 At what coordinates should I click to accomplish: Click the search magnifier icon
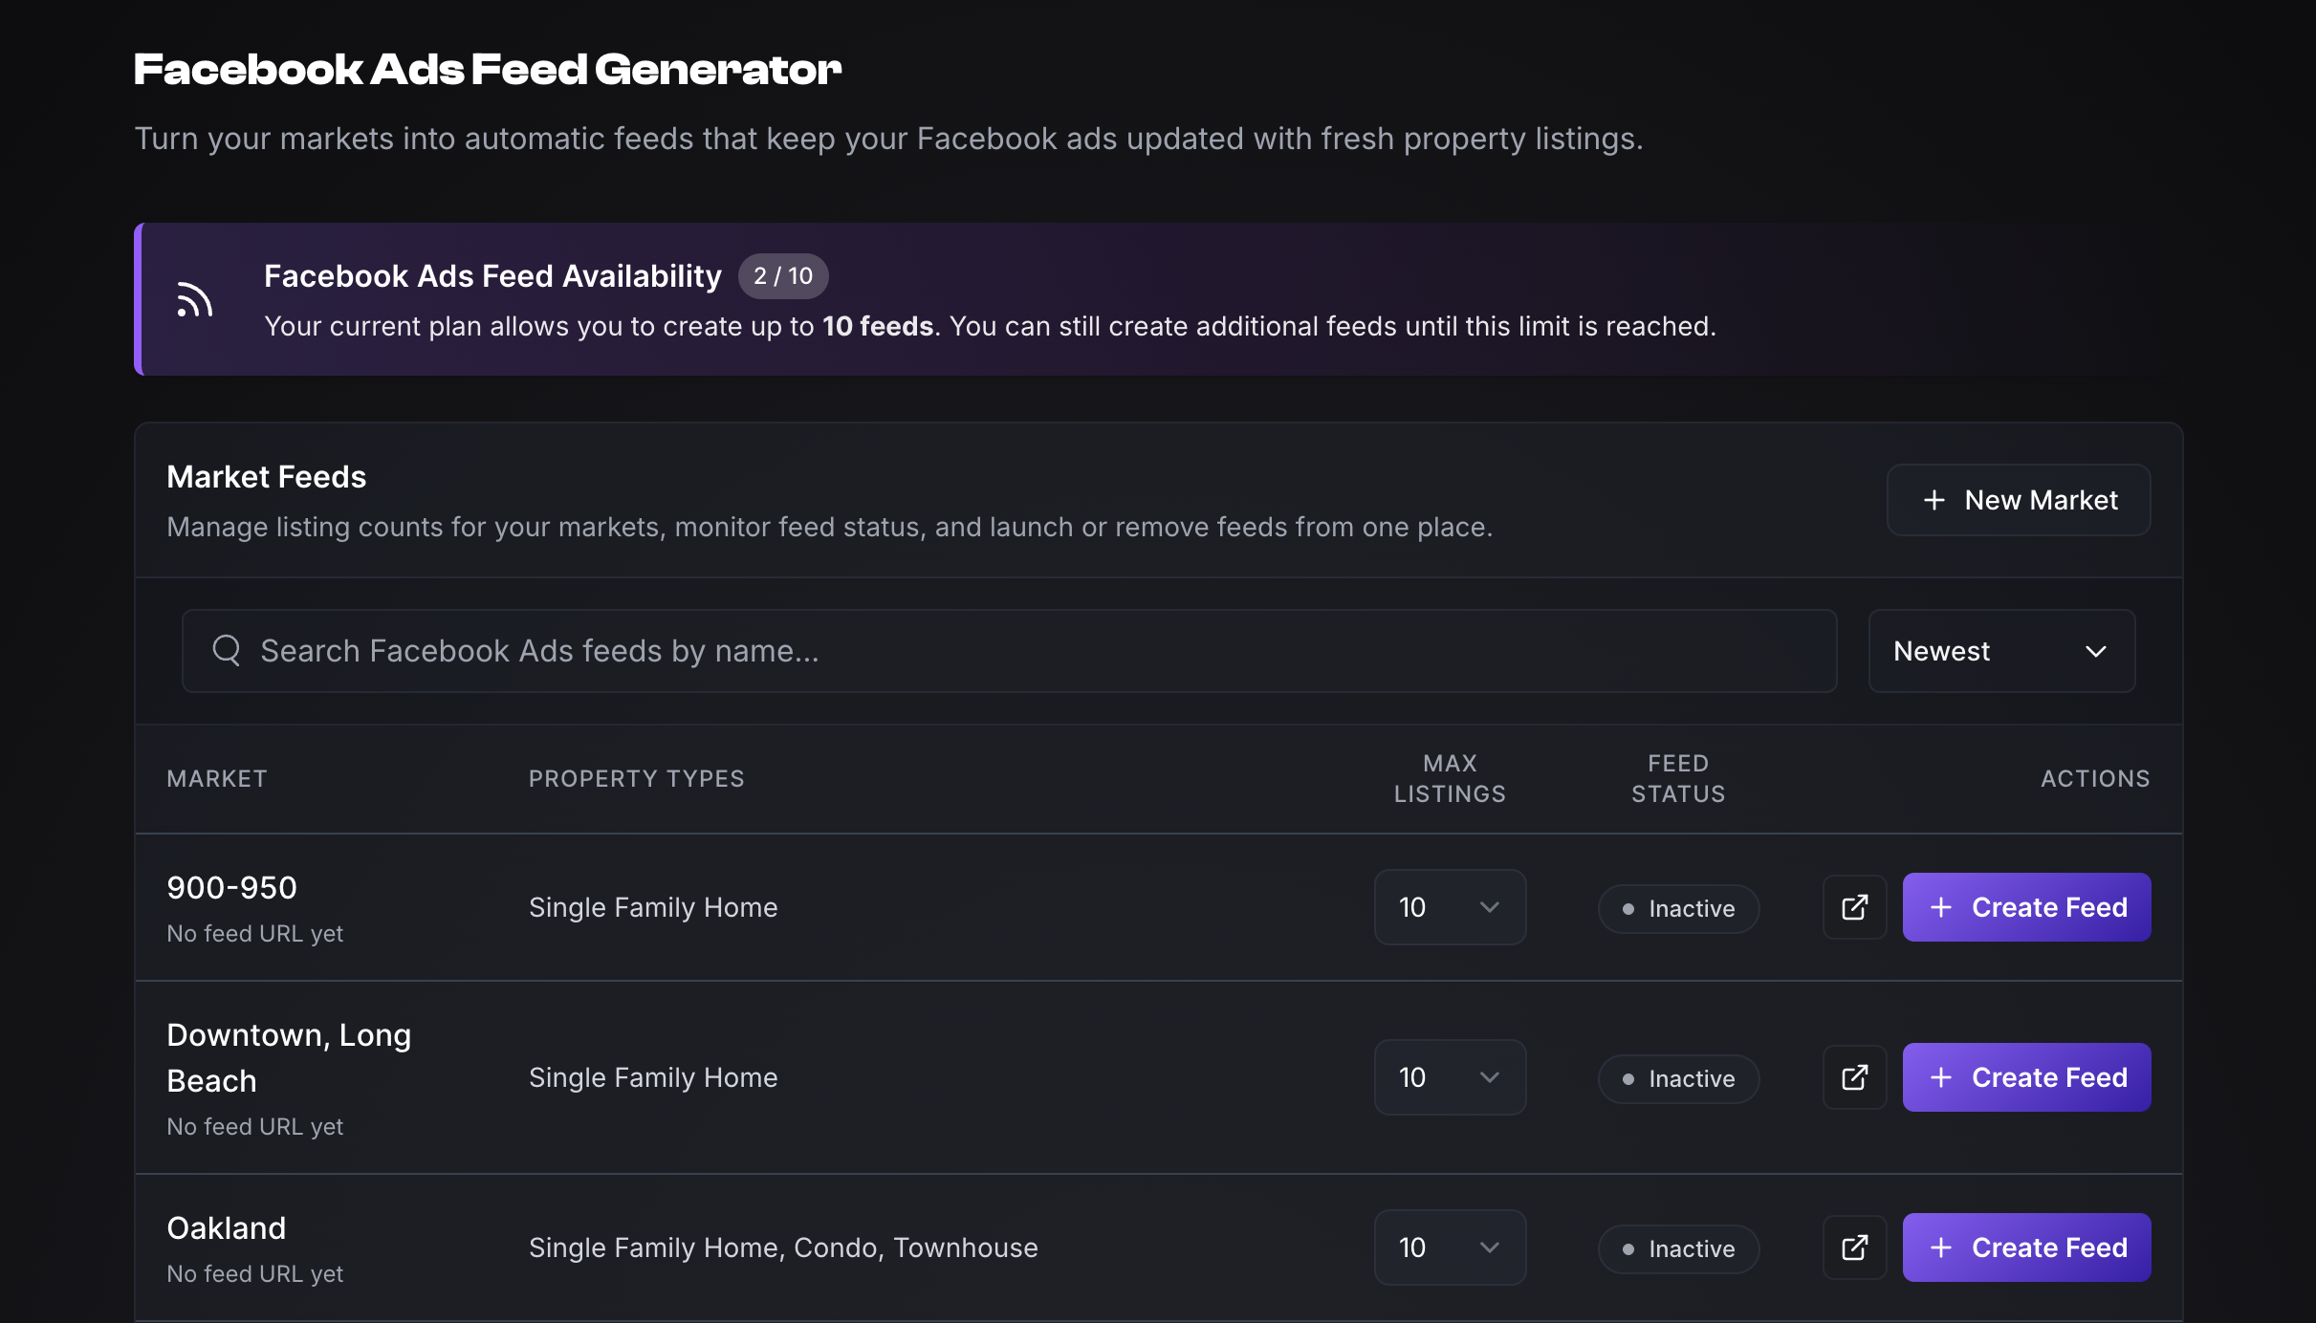pyautogui.click(x=227, y=651)
